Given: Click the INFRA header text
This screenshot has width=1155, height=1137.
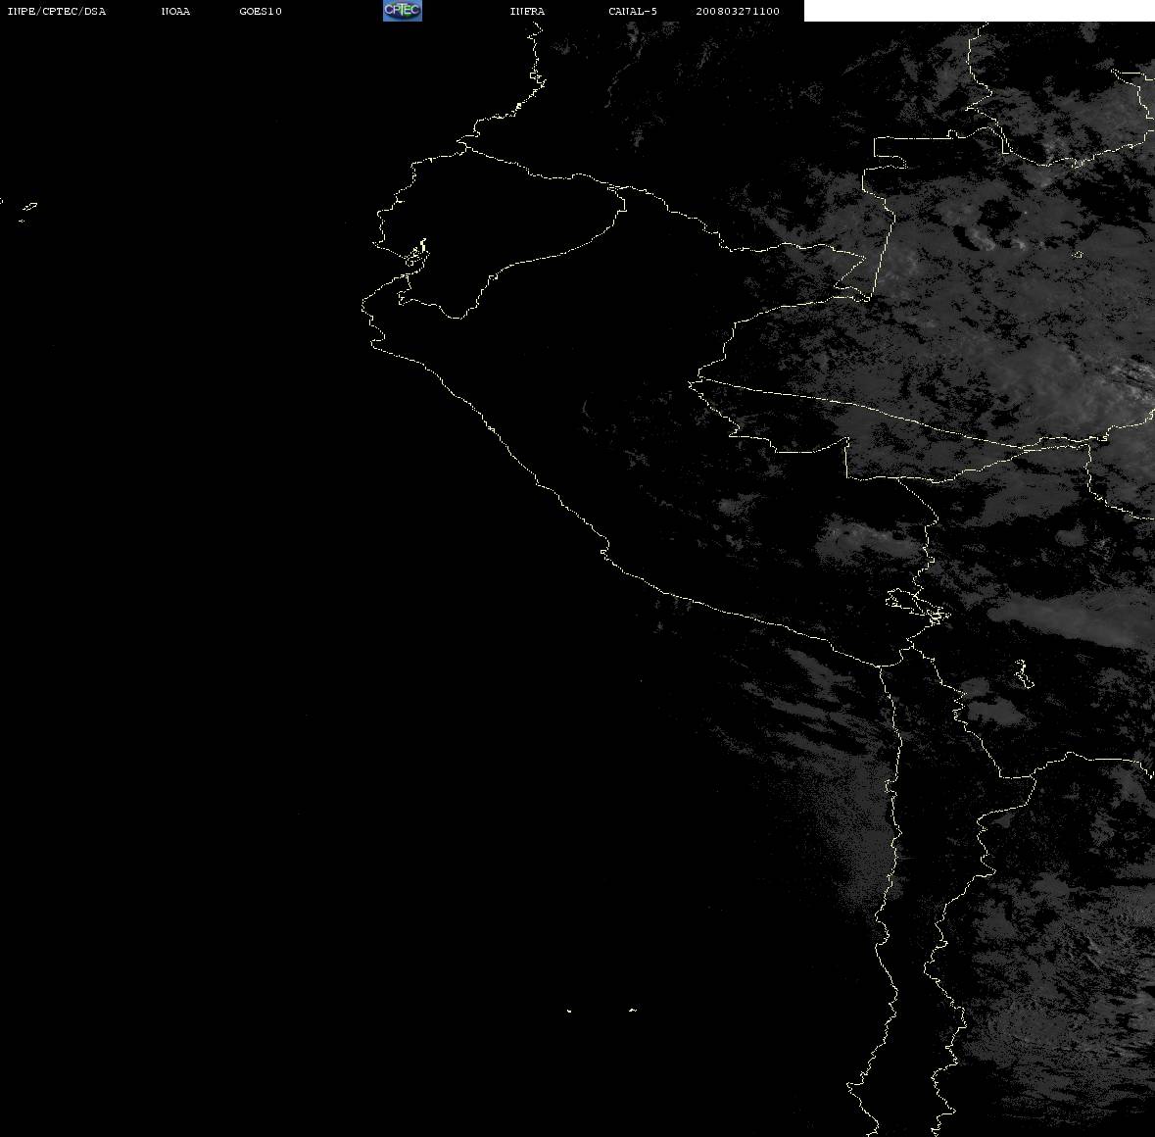Looking at the screenshot, I should coord(527,11).
